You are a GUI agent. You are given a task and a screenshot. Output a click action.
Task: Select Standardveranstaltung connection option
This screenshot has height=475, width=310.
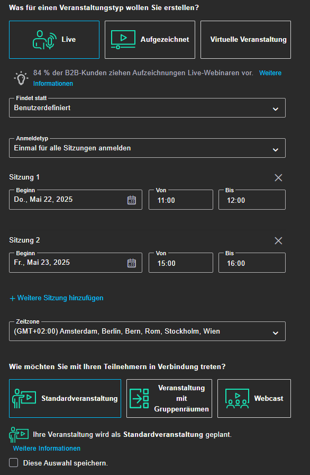click(65, 398)
